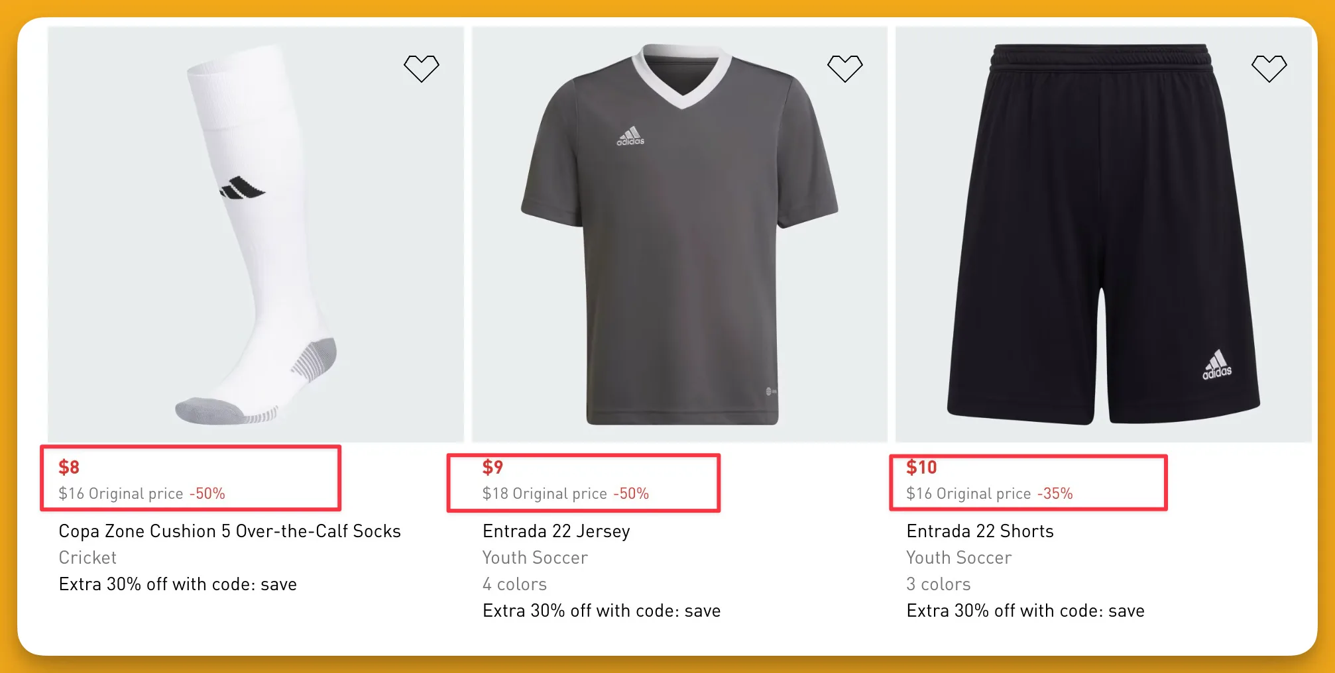This screenshot has width=1335, height=673.
Task: Click the adidas logo on gray jersey
Action: [x=630, y=136]
